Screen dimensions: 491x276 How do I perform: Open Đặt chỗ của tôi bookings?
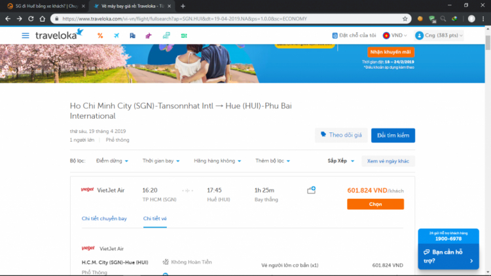[354, 35]
